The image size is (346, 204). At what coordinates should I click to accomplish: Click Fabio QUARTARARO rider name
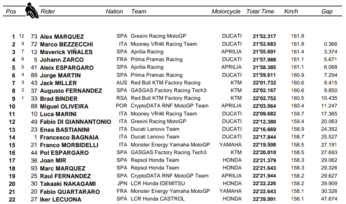pos(70,192)
